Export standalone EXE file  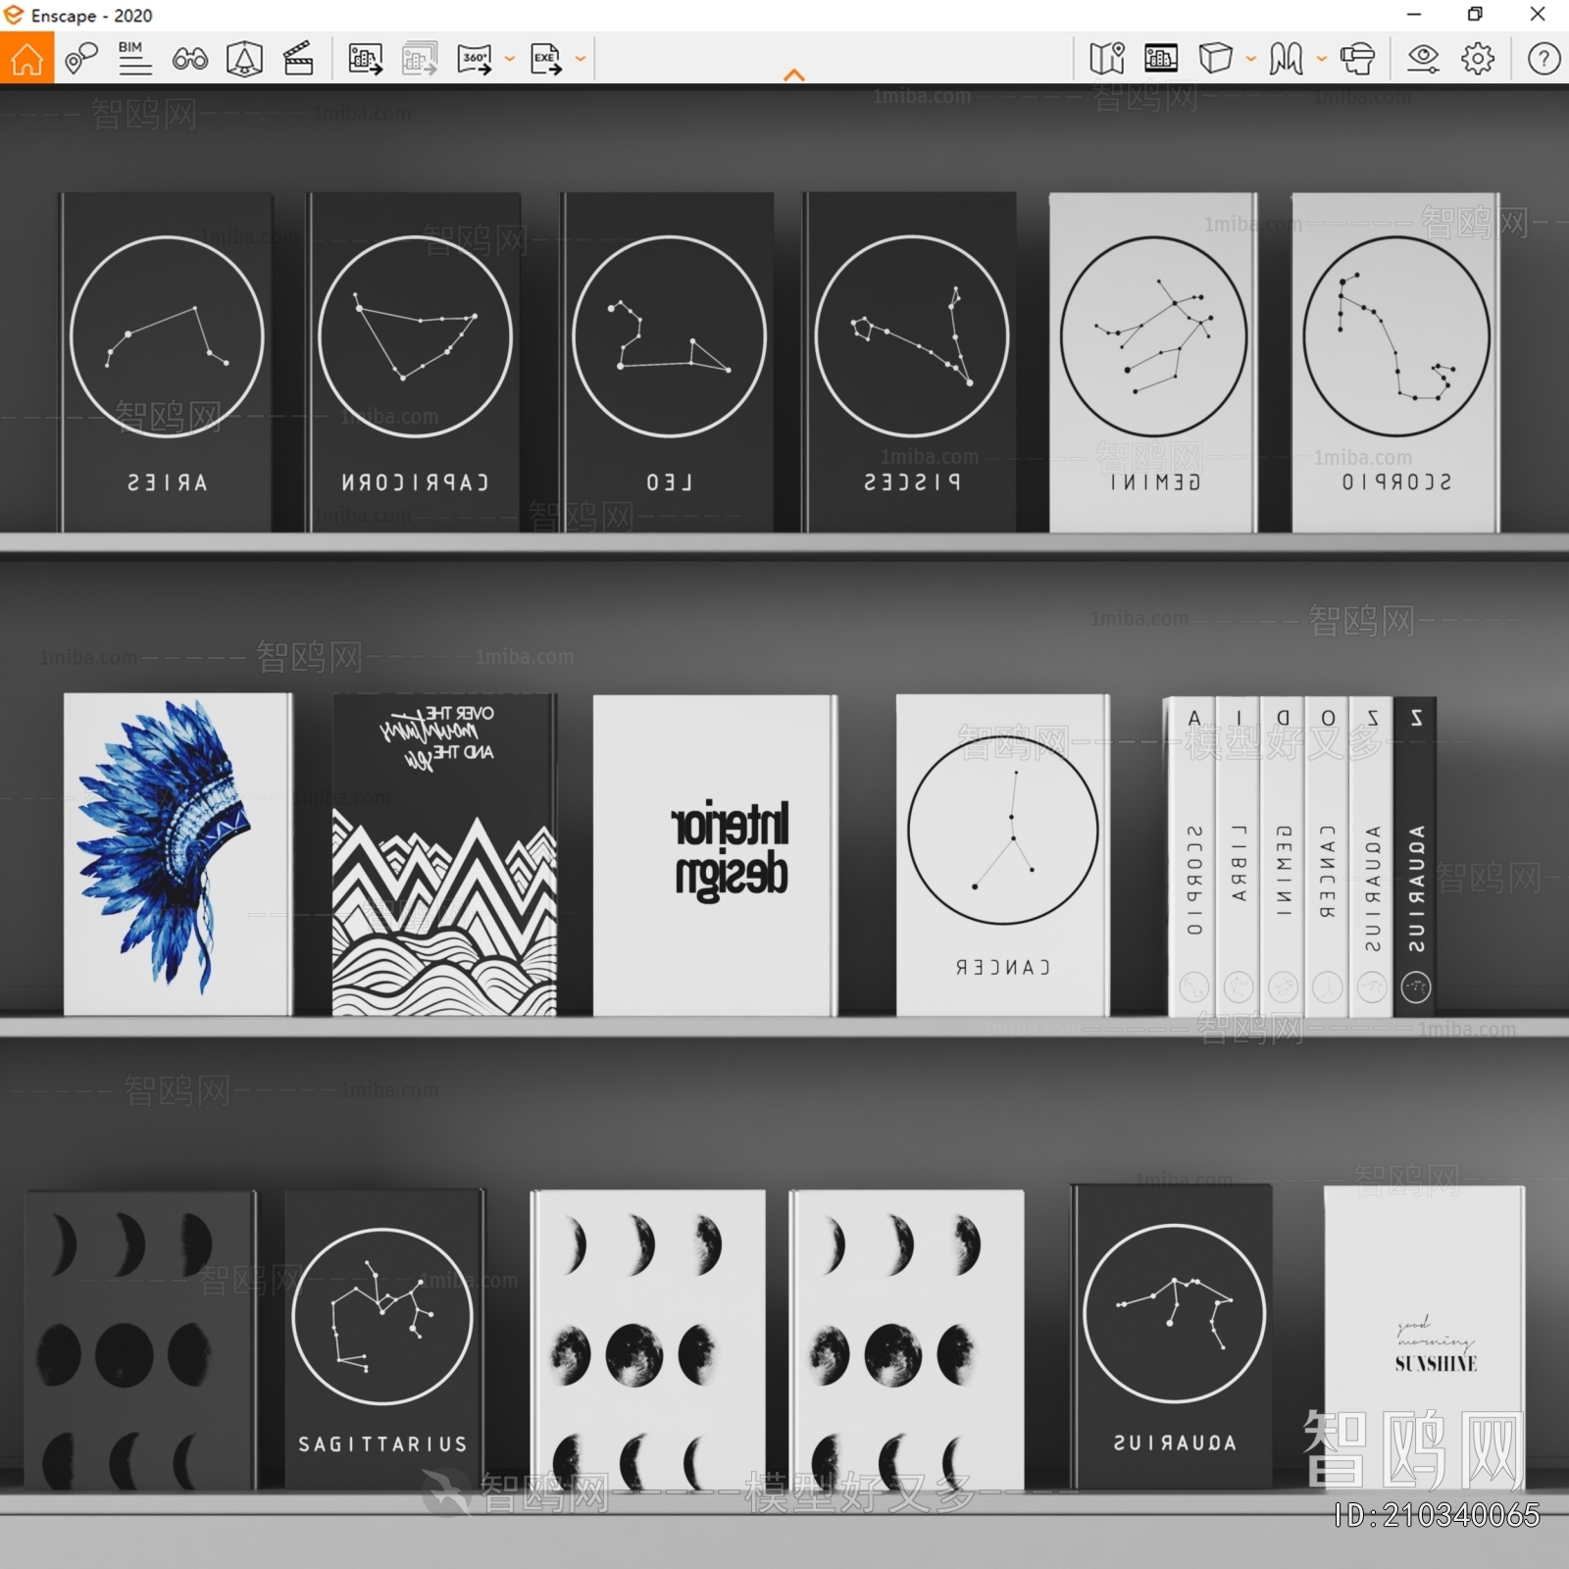tap(546, 59)
